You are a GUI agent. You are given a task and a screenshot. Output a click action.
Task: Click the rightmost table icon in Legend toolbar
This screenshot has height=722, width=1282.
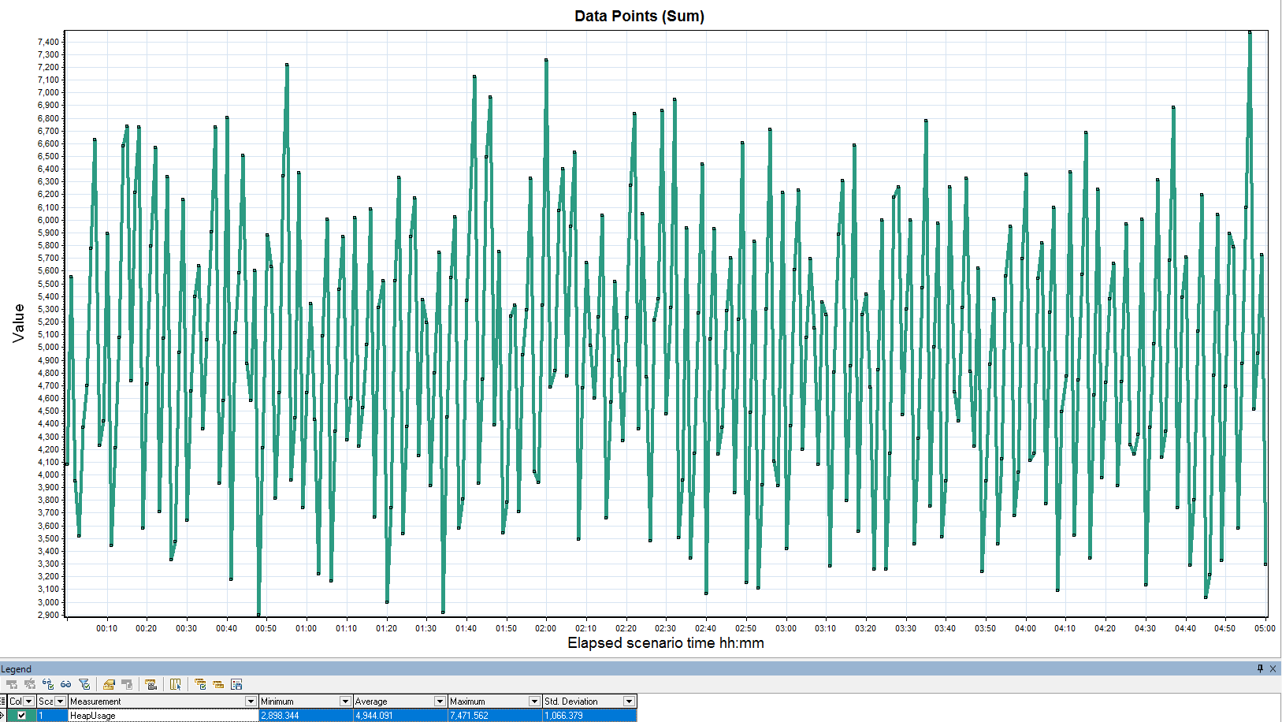click(x=236, y=684)
